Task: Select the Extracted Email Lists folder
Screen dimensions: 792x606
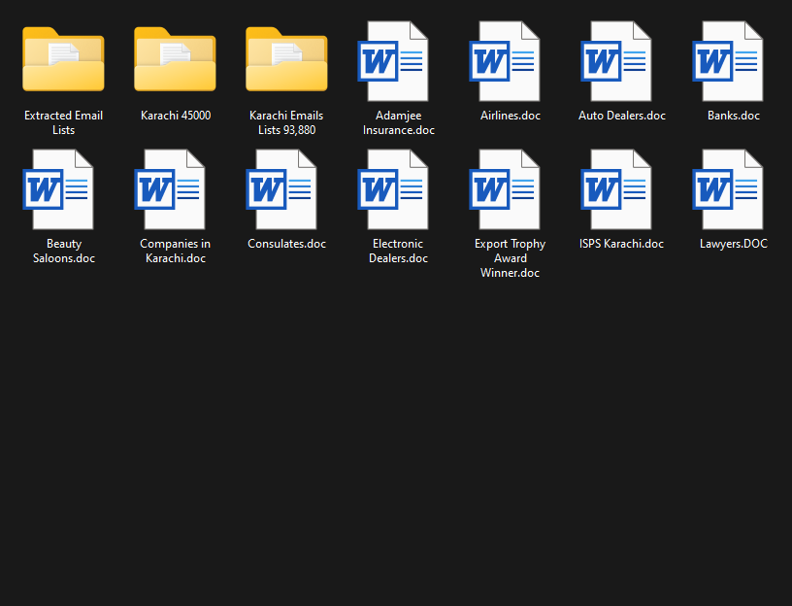Action: [63, 60]
